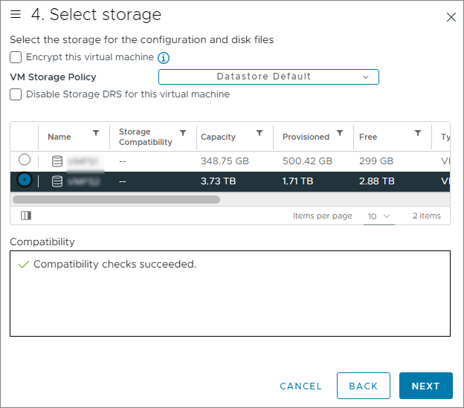The width and height of the screenshot is (464, 408).
Task: Open the VM Storage Policy dropdown
Action: coord(268,77)
